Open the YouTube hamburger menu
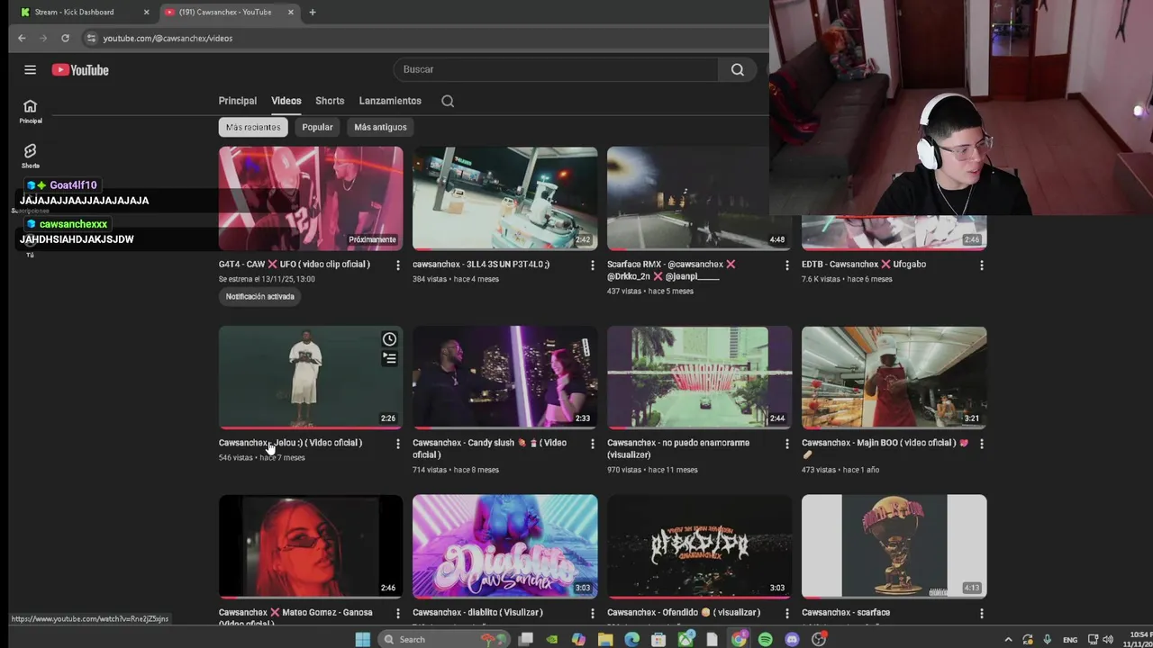This screenshot has height=648, width=1153. pyautogui.click(x=30, y=69)
